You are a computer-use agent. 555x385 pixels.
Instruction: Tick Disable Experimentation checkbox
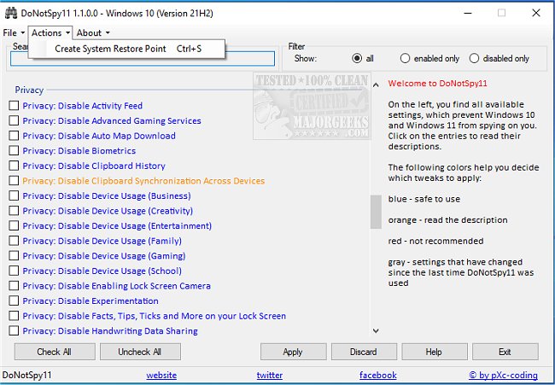tap(14, 300)
